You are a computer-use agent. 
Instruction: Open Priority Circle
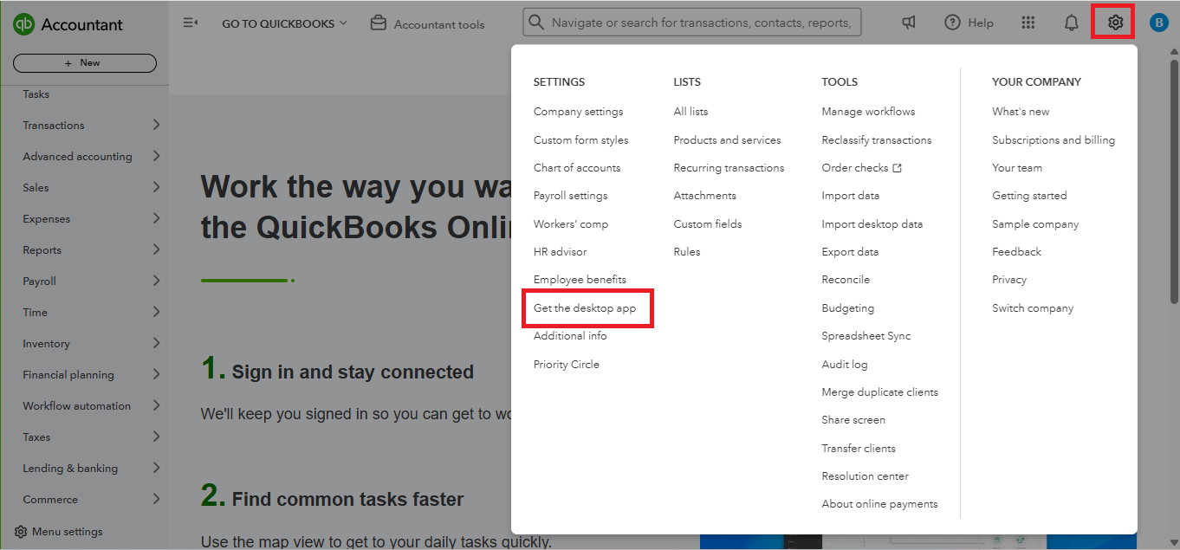567,365
